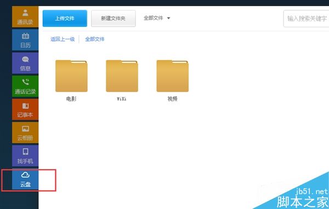Screen dimensions: 329x209
Task: Click the 全部文件 breadcrumb link
Action: 95,39
